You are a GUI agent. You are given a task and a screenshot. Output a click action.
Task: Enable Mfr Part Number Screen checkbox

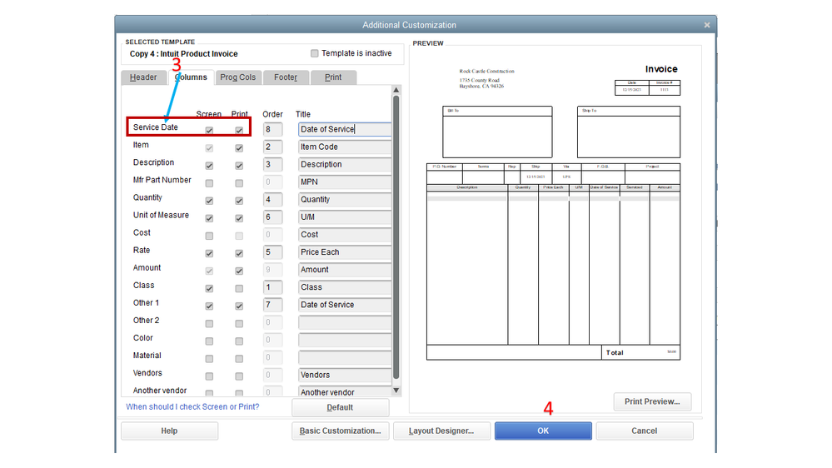coord(209,183)
